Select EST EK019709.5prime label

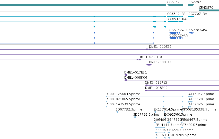pos(182,135)
